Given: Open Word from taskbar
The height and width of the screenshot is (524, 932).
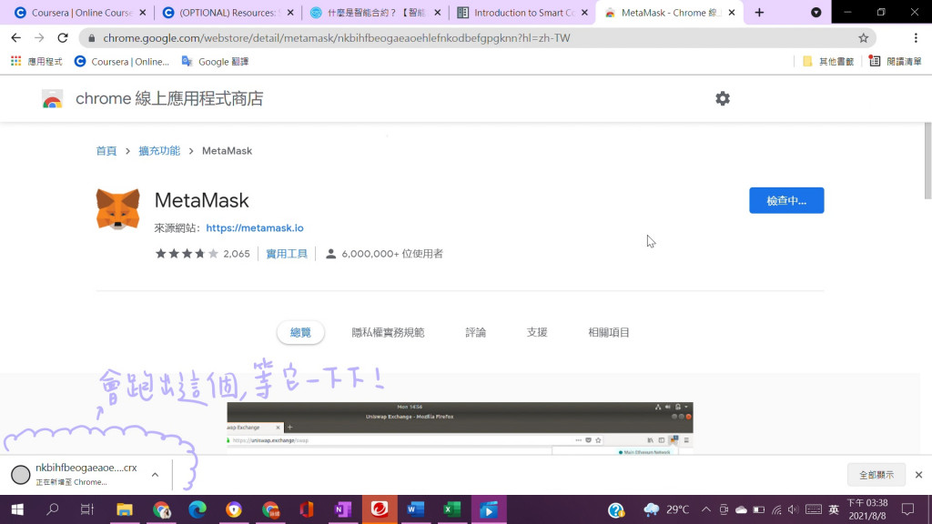Looking at the screenshot, I should click(x=415, y=509).
